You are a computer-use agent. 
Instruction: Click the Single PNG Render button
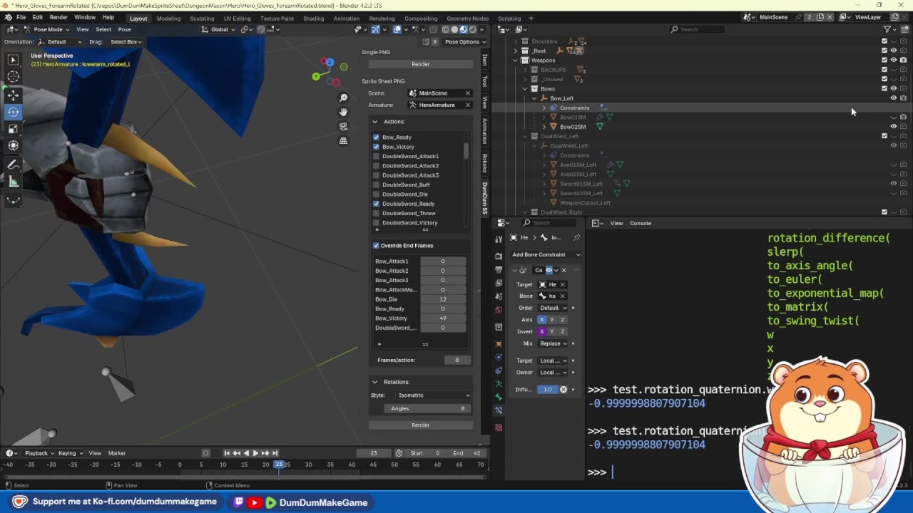tap(421, 64)
